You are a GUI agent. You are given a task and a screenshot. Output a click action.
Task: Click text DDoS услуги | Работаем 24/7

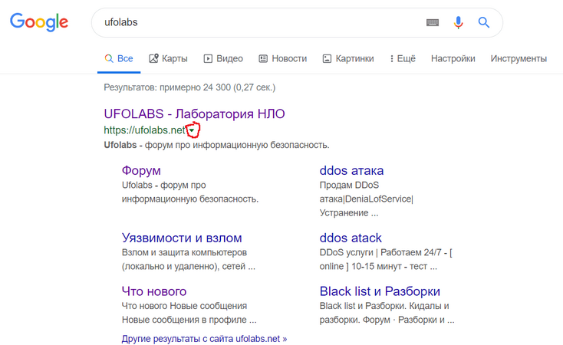380,252
